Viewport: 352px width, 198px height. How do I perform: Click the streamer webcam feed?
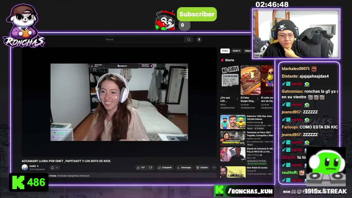click(296, 34)
